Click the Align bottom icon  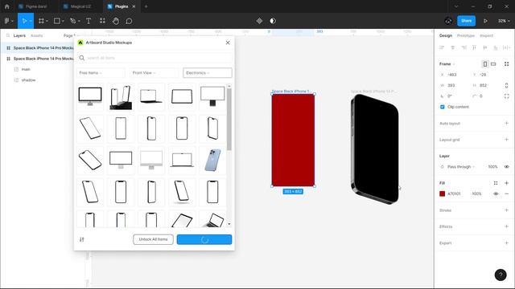[496, 47]
